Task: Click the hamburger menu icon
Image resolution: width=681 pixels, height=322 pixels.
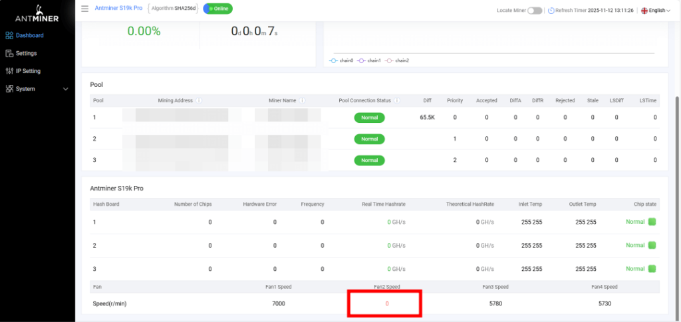Action: click(x=84, y=9)
